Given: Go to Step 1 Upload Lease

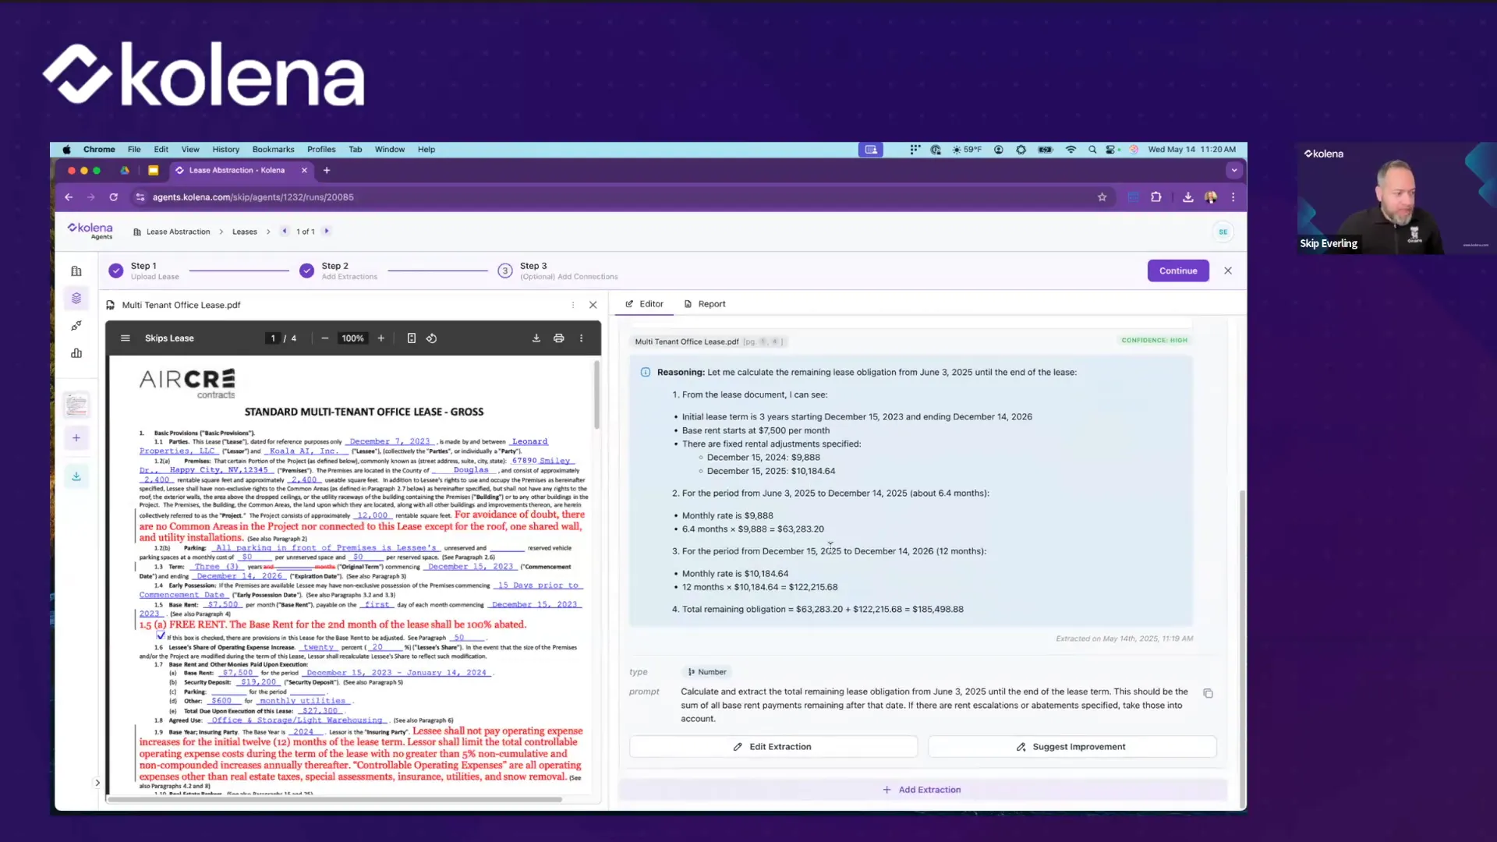Looking at the screenshot, I should coord(144,271).
